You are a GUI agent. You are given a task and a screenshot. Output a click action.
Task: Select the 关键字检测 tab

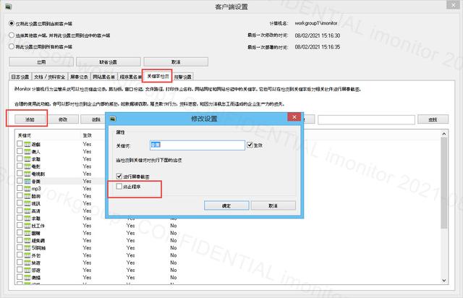point(158,76)
